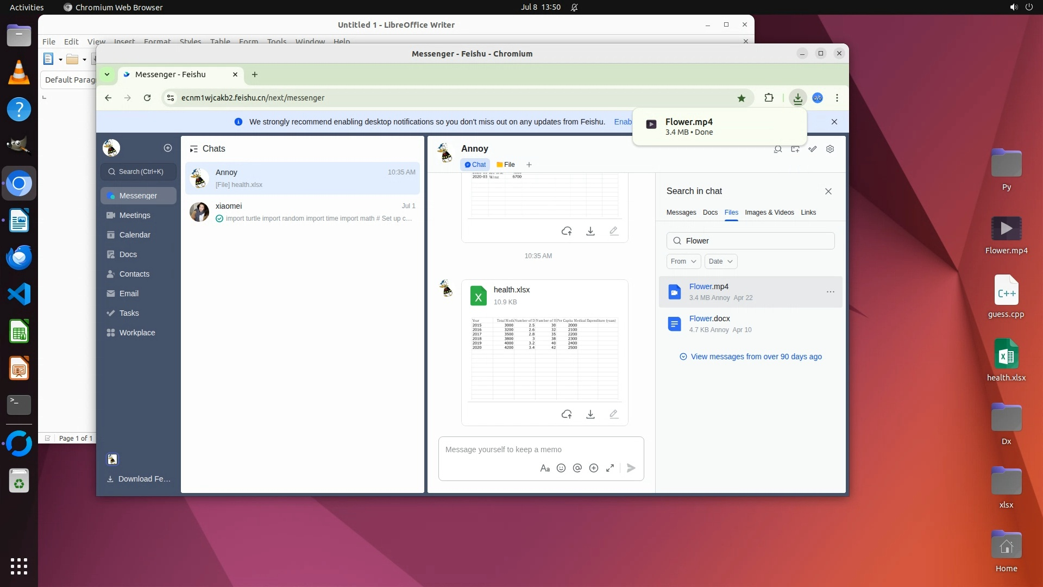Bookmark this page with star icon
The width and height of the screenshot is (1043, 587).
[x=741, y=98]
